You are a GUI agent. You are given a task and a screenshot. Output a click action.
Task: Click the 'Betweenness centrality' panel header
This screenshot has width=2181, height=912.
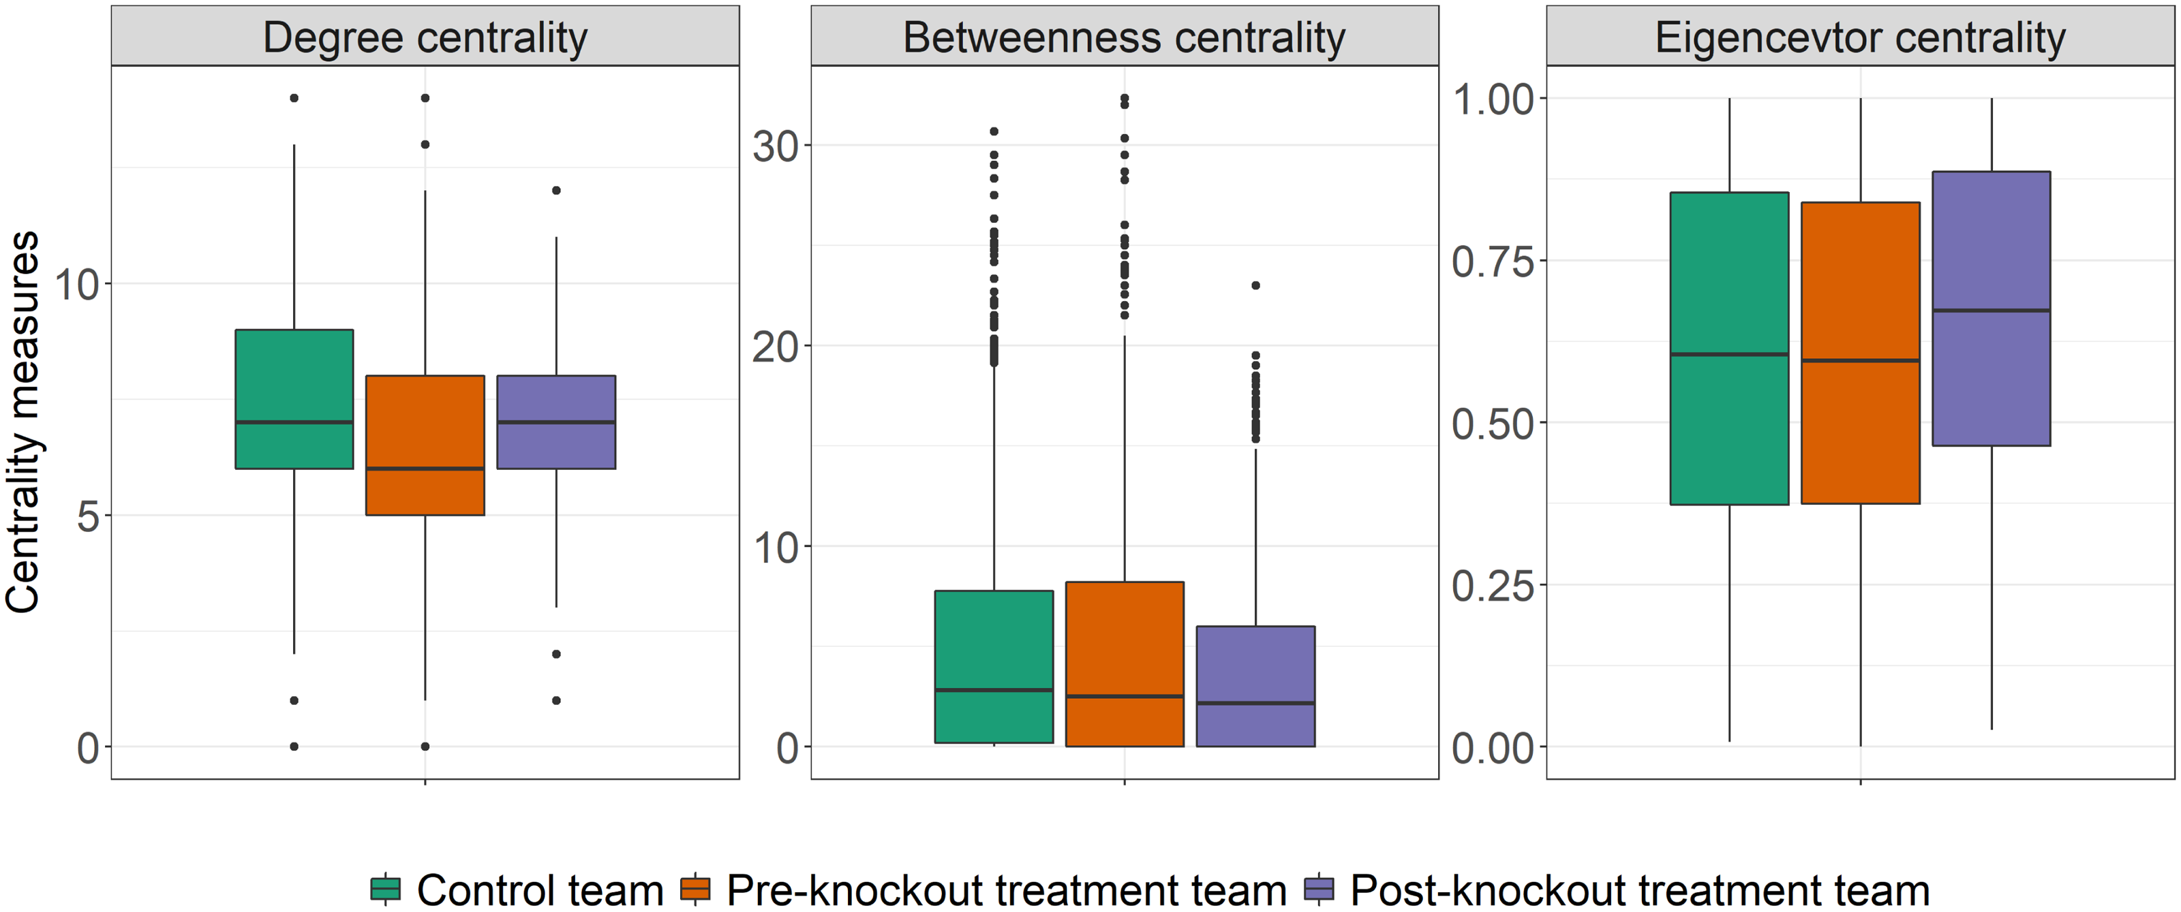[1123, 37]
